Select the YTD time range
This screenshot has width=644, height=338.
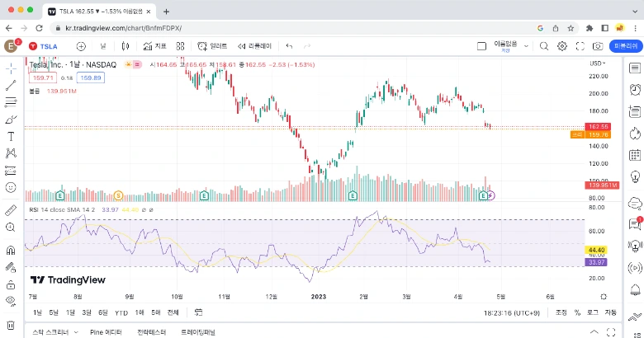[x=121, y=313]
